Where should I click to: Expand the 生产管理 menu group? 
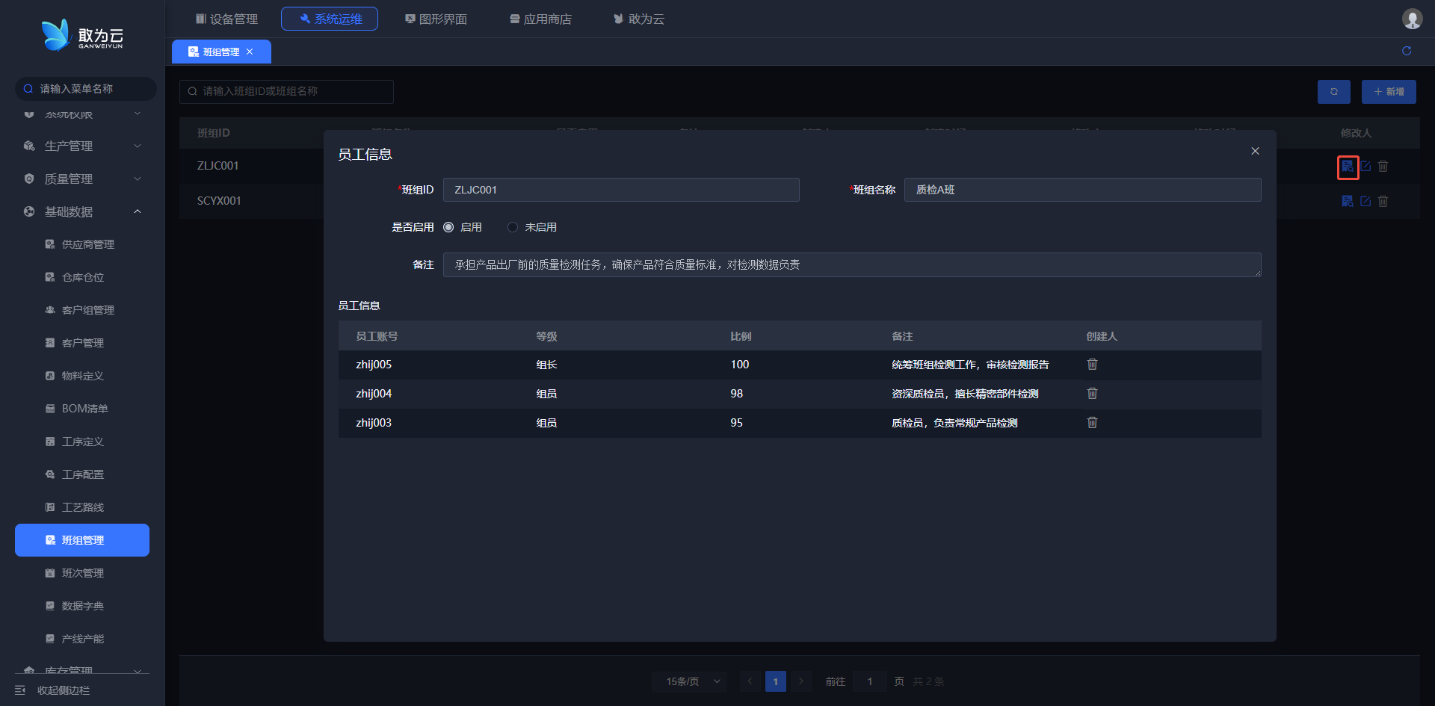click(82, 146)
